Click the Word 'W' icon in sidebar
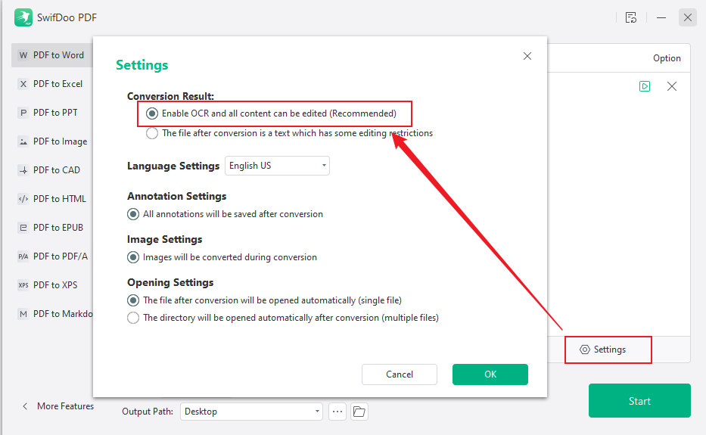 coord(23,55)
